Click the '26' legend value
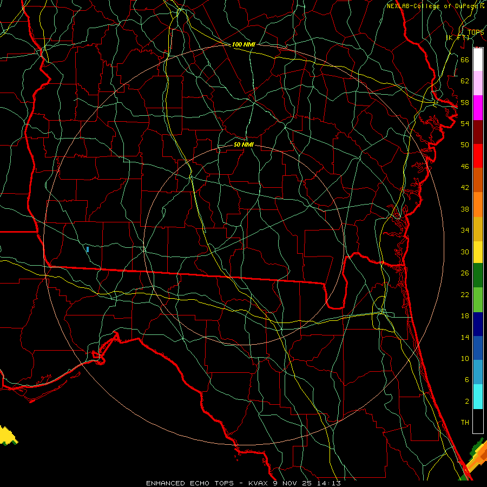This screenshot has height=487, width=487. [x=465, y=273]
